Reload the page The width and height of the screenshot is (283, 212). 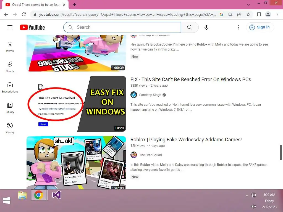pos(24,14)
